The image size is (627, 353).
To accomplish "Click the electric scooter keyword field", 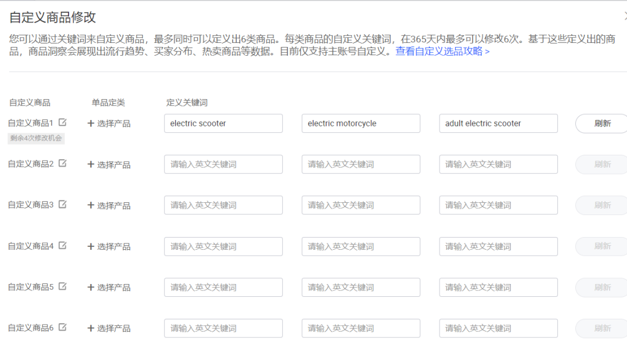I will click(223, 123).
